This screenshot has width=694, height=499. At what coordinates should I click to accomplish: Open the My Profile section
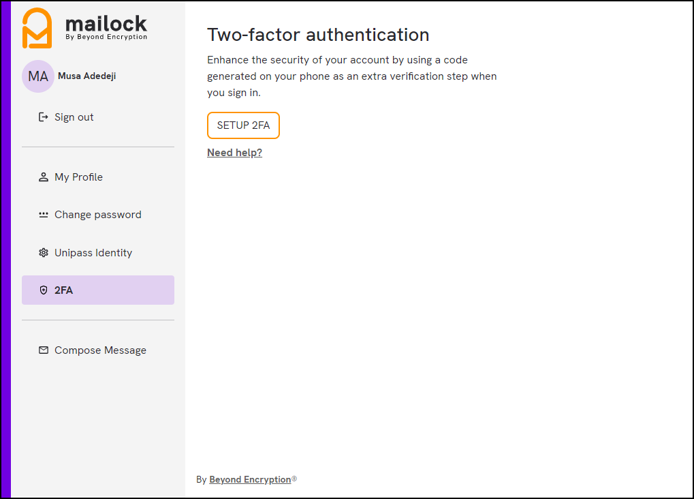pos(78,177)
